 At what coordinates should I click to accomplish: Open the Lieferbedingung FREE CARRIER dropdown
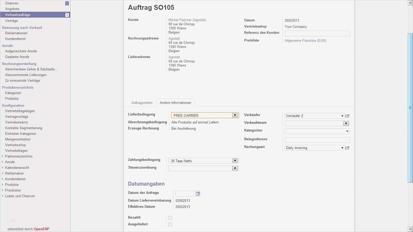point(235,115)
